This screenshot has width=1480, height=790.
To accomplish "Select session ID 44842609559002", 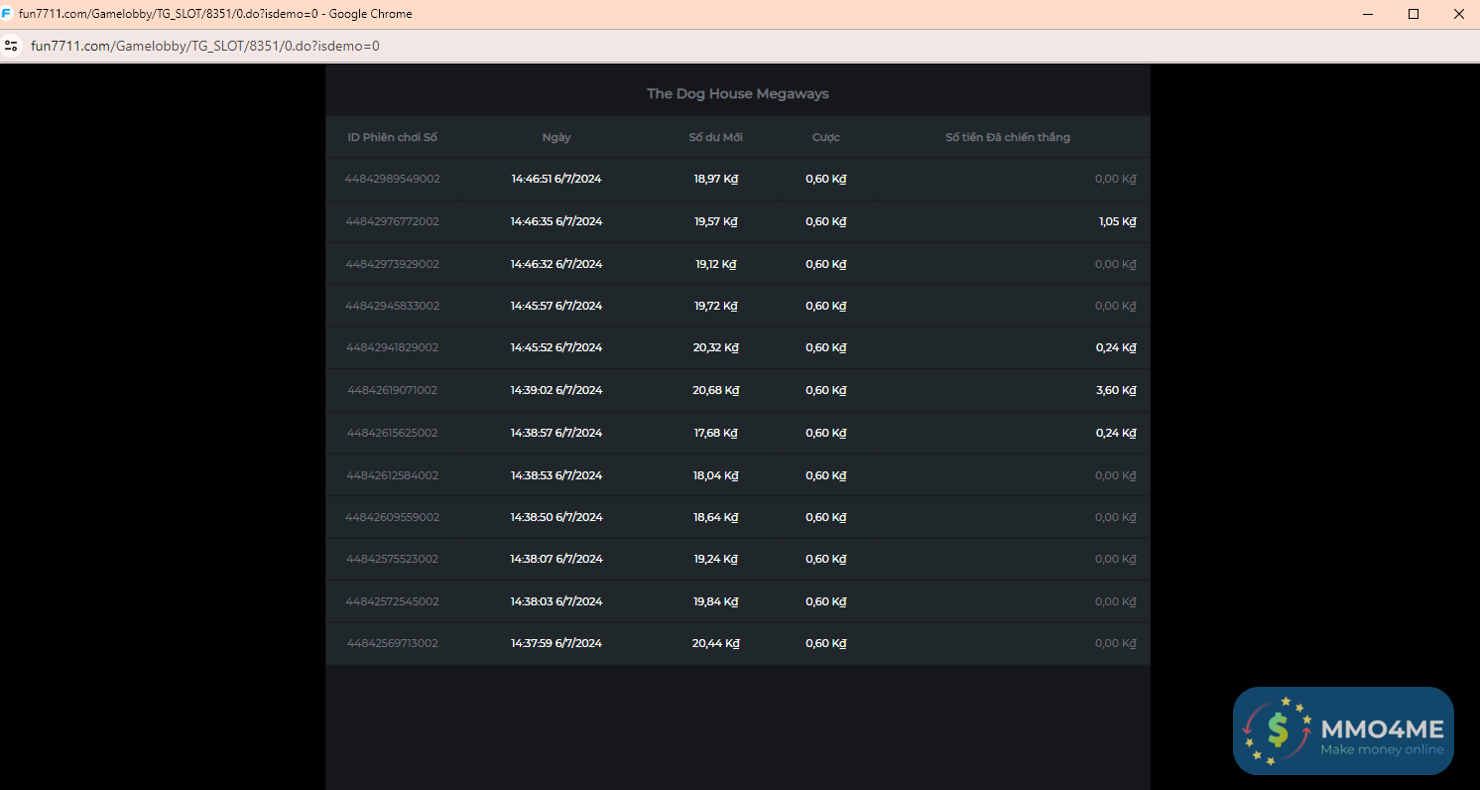I will [x=393, y=517].
